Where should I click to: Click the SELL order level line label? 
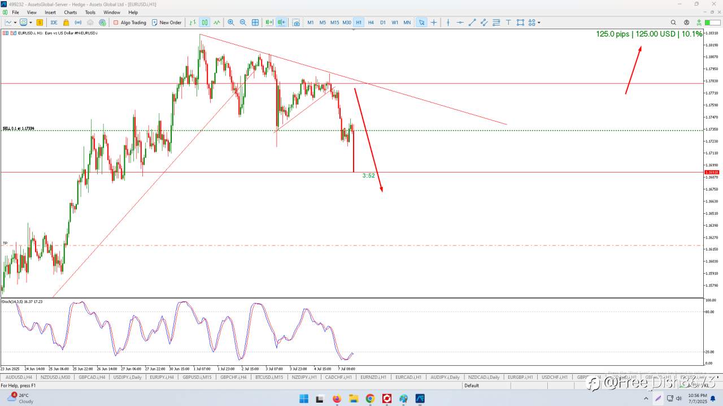coord(19,128)
